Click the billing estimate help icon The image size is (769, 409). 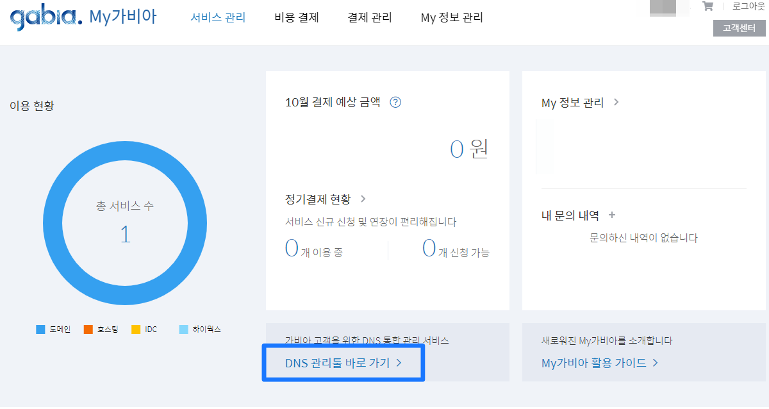click(x=395, y=101)
